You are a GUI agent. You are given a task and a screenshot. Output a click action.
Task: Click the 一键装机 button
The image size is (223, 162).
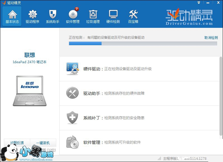(43, 143)
